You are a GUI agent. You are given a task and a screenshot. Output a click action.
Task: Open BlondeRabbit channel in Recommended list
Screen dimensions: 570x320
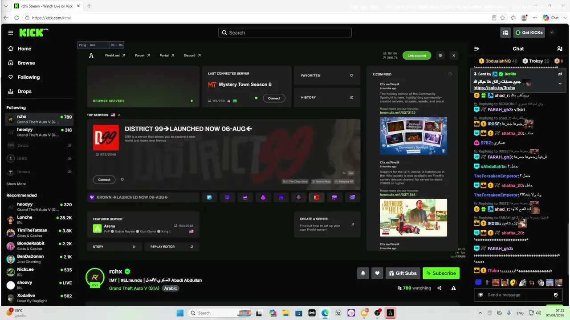click(39, 246)
